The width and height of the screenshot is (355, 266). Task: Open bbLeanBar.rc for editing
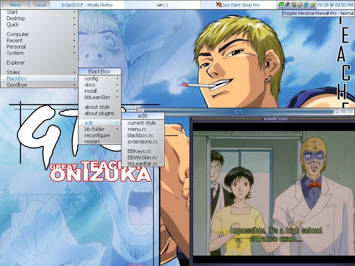pyautogui.click(x=143, y=163)
